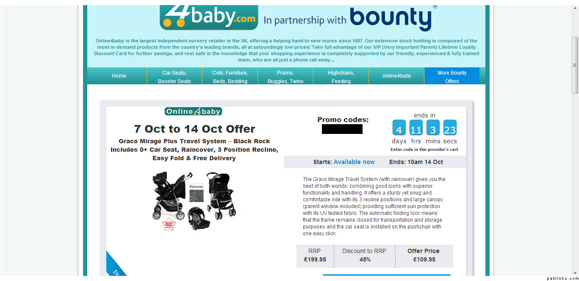
Task: Open Cots, Furniture, Beds, Bedding menu
Action: coord(230,76)
